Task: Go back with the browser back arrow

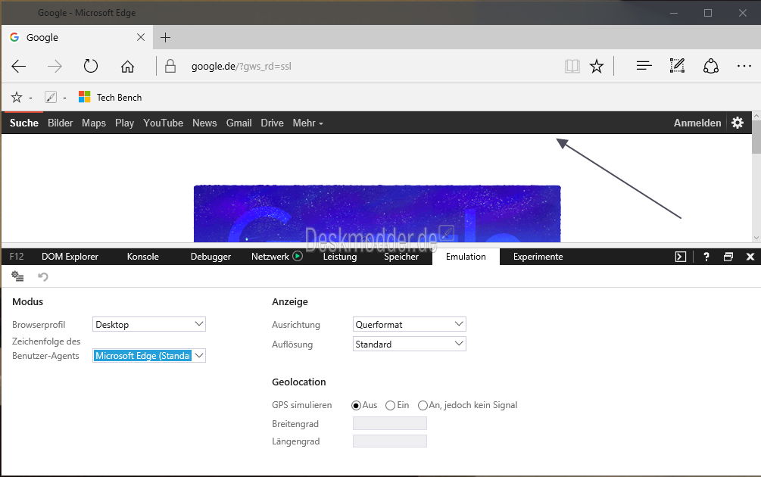Action: coord(18,66)
